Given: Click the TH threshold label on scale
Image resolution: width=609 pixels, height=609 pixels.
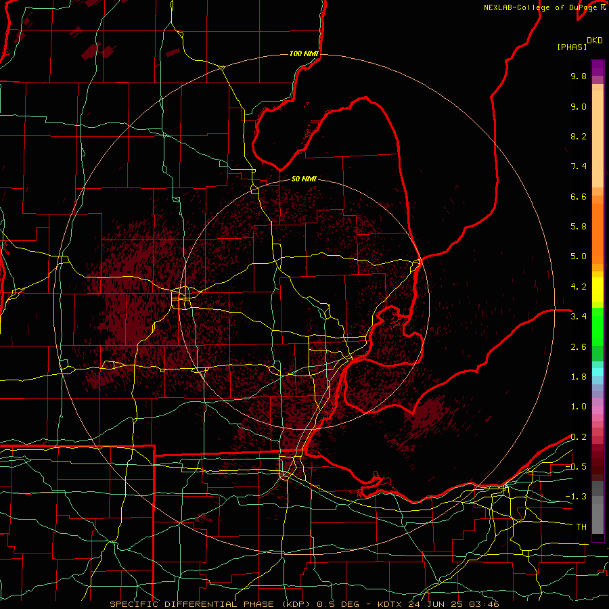Looking at the screenshot, I should click(x=581, y=527).
